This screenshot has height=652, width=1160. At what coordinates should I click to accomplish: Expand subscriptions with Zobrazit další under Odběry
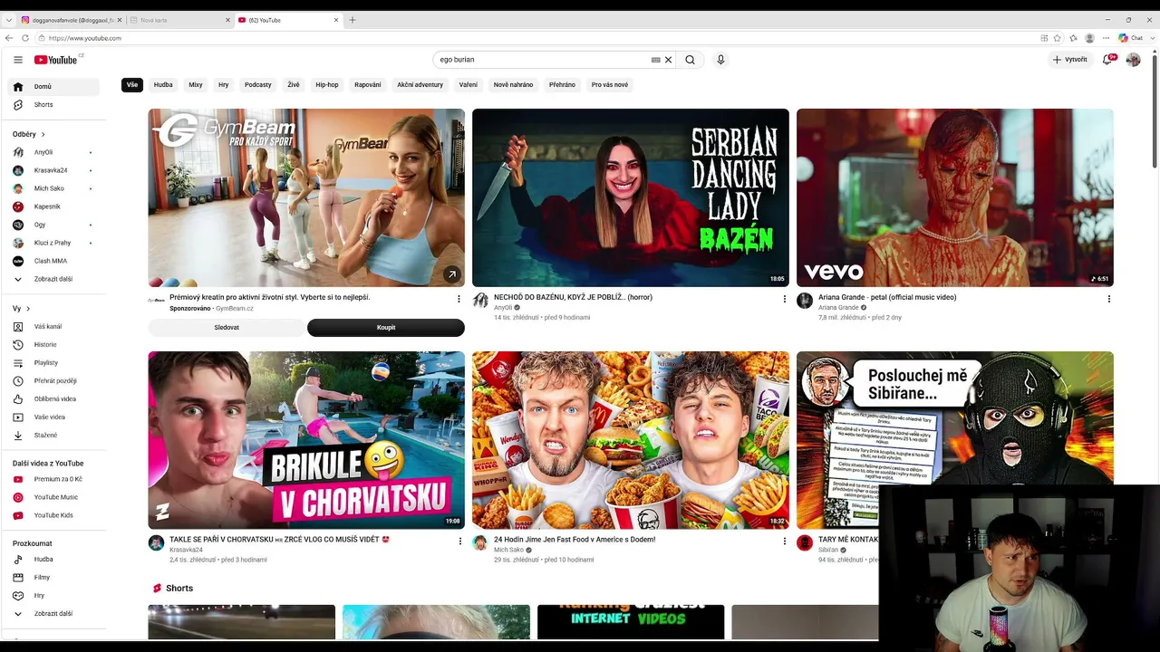[x=54, y=279]
